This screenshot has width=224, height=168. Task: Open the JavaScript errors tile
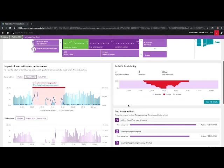tap(120, 53)
